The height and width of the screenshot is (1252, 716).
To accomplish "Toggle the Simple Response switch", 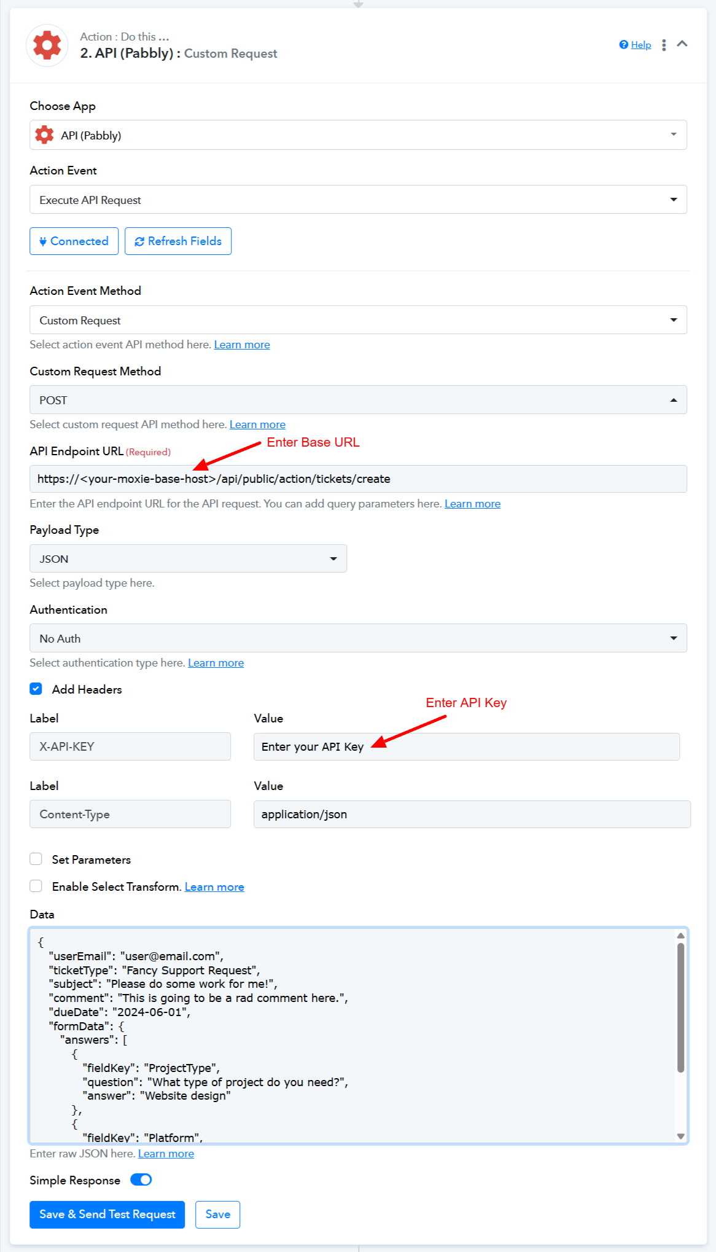I will point(141,1180).
